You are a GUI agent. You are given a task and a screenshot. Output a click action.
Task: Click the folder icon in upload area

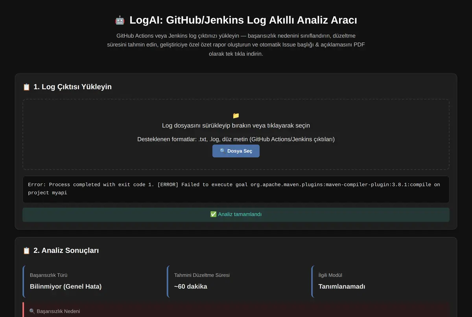(x=236, y=116)
